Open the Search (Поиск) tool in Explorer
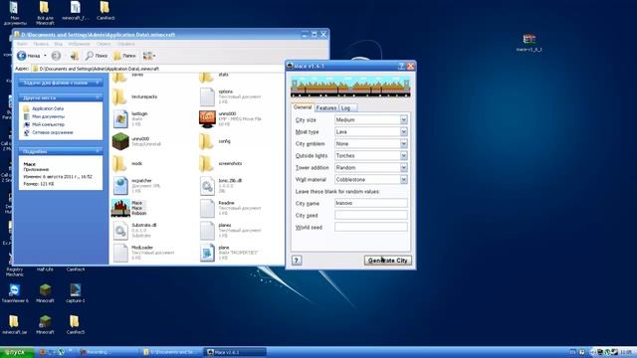 97,56
